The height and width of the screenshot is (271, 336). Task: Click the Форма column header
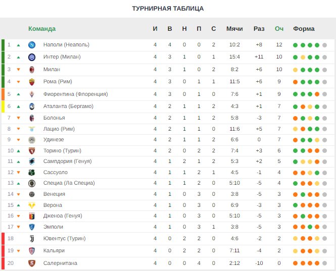pos(304,29)
